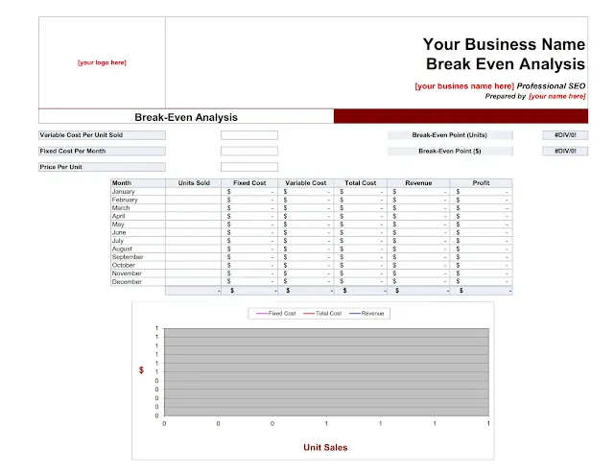Image resolution: width=614 pixels, height=474 pixels.
Task: Click the May row label
Action: tap(118, 225)
